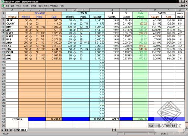
Task: Click the ADPT symbol cell
Action: pyautogui.click(x=12, y=30)
